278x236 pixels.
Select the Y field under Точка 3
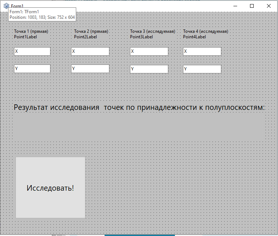(149, 69)
